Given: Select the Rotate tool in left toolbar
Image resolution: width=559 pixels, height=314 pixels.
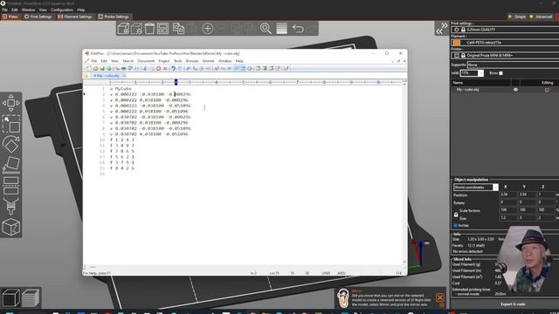Looking at the screenshot, I should point(11,144).
